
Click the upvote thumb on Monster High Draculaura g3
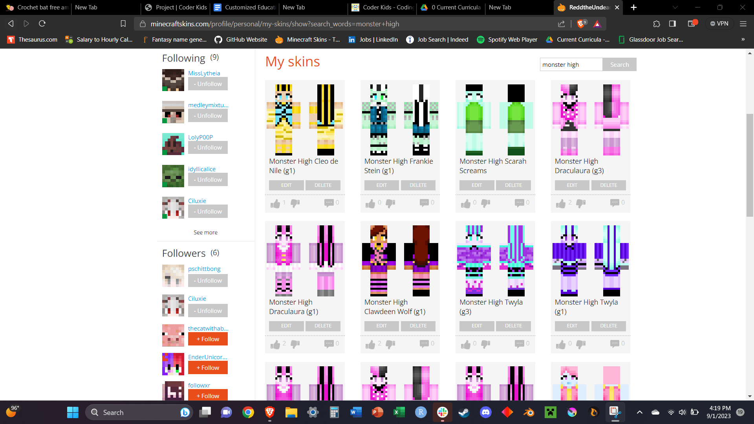(561, 203)
